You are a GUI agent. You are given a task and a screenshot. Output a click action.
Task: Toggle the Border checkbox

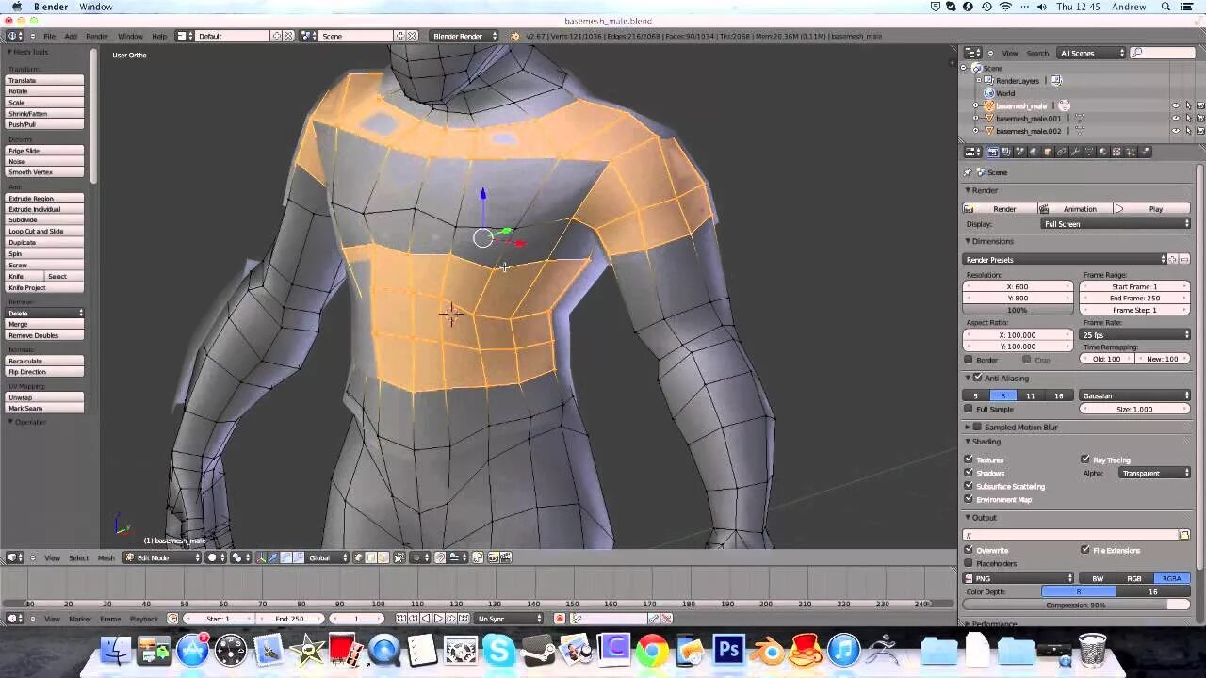pyautogui.click(x=969, y=360)
